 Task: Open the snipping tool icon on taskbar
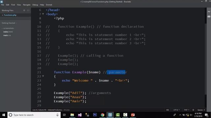[x=87, y=115]
